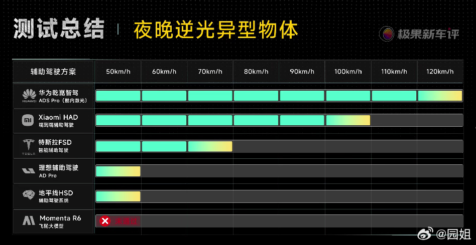Click Xiaomi's green bar at 60km/h
The image size is (476, 245).
point(164,120)
